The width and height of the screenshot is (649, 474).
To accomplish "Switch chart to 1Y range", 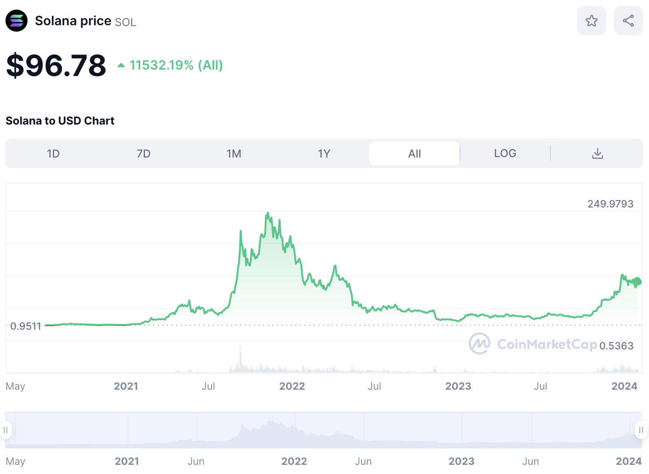I will (324, 153).
